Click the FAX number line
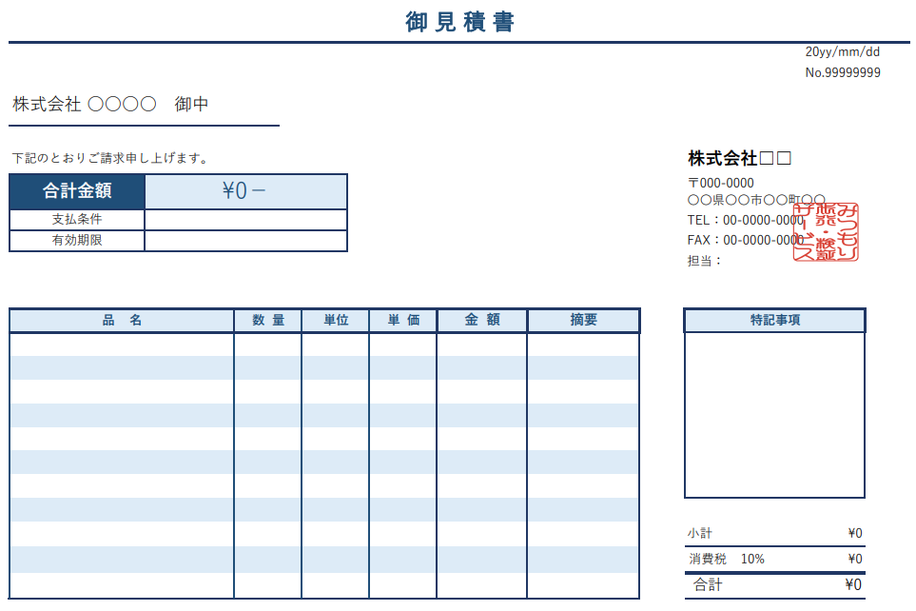916x611 pixels. coord(745,240)
